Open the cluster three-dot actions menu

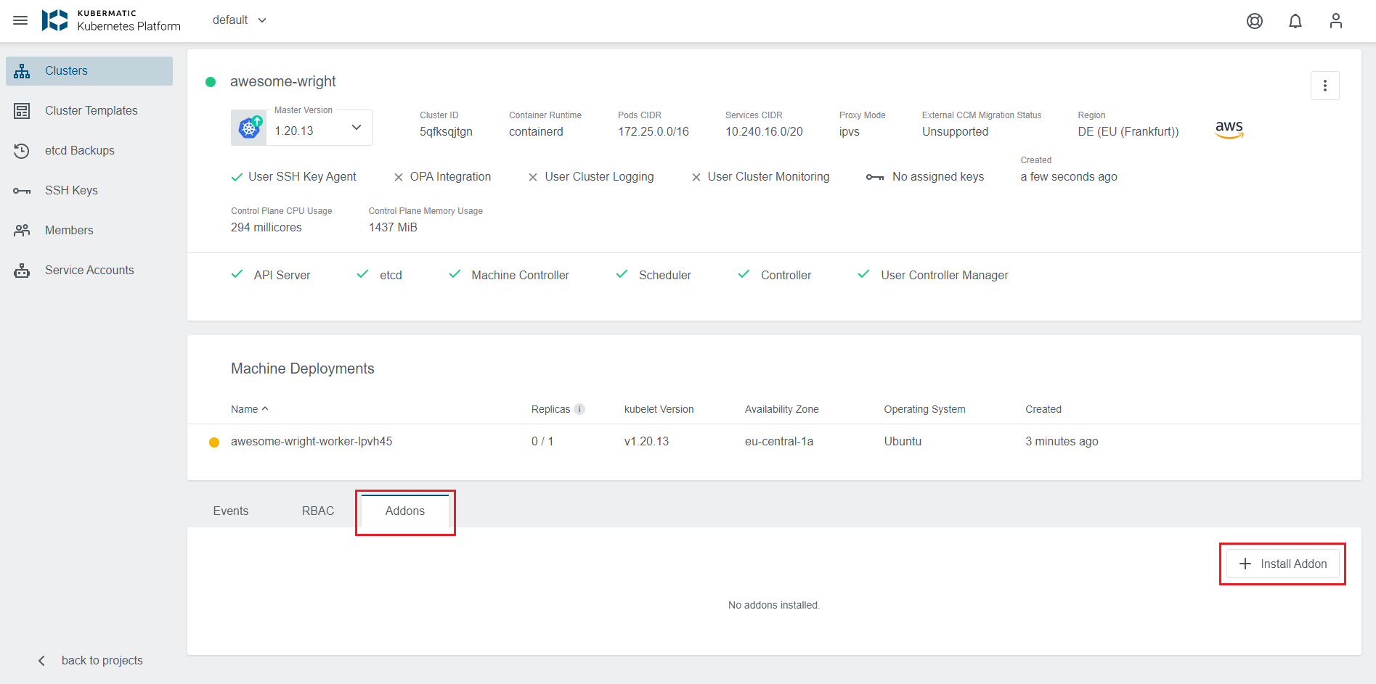[x=1325, y=86]
